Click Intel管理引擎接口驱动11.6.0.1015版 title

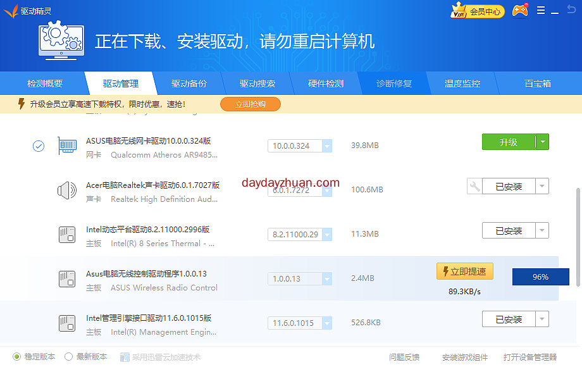149,318
